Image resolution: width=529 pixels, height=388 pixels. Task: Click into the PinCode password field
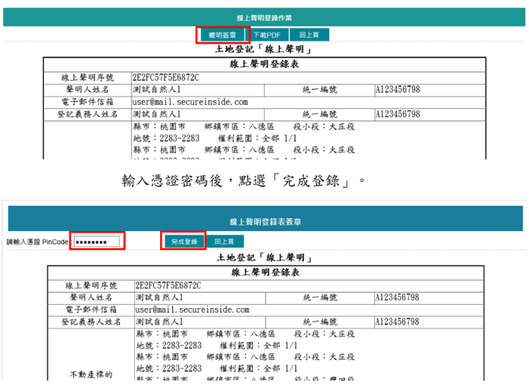(96, 242)
